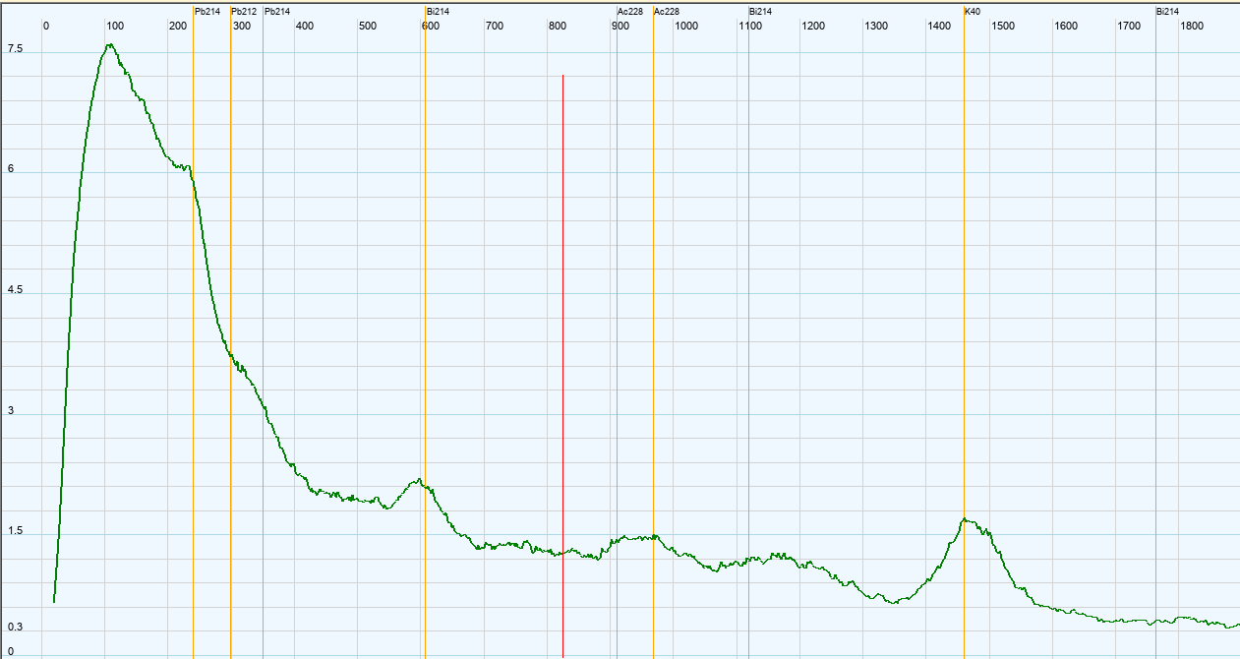Click the red vertical cursor line

coord(562,364)
